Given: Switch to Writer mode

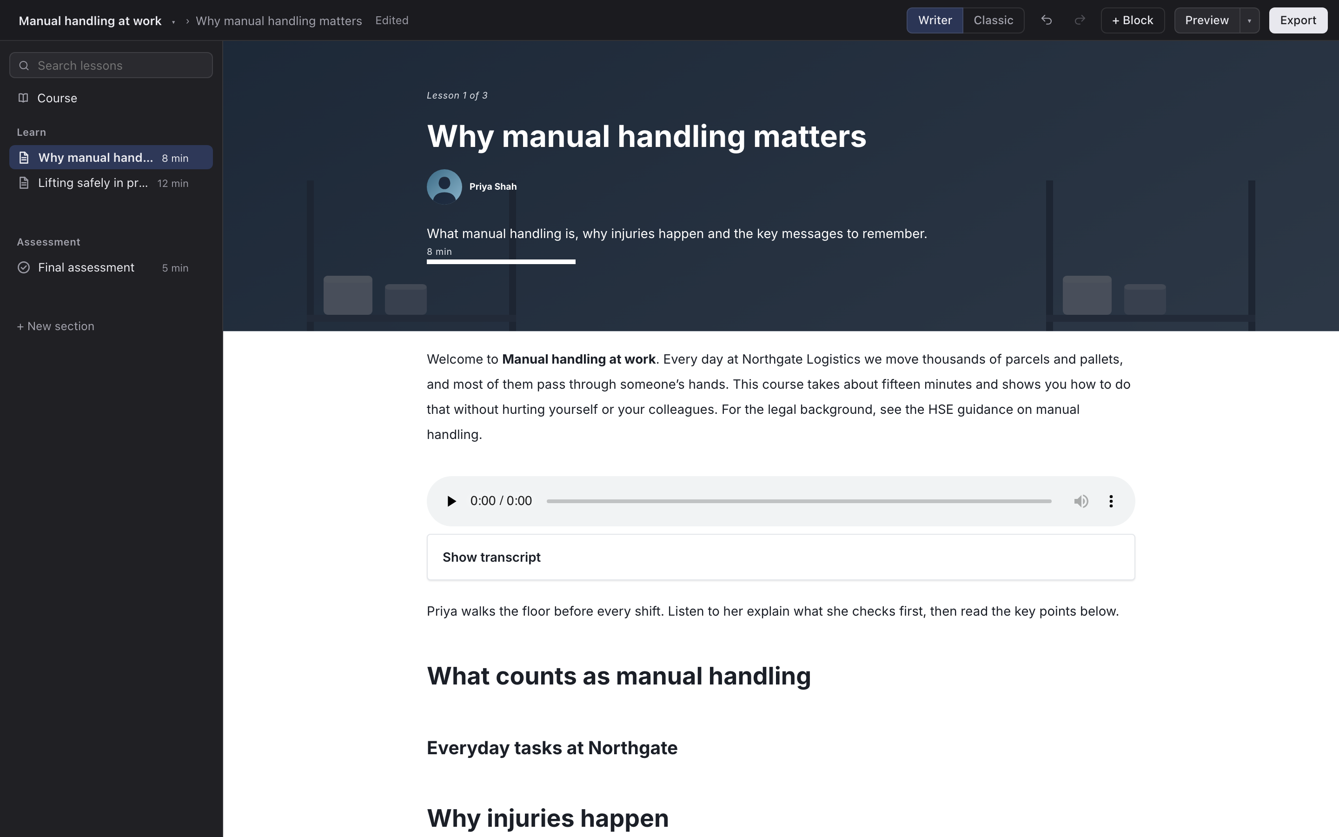Looking at the screenshot, I should click(935, 20).
